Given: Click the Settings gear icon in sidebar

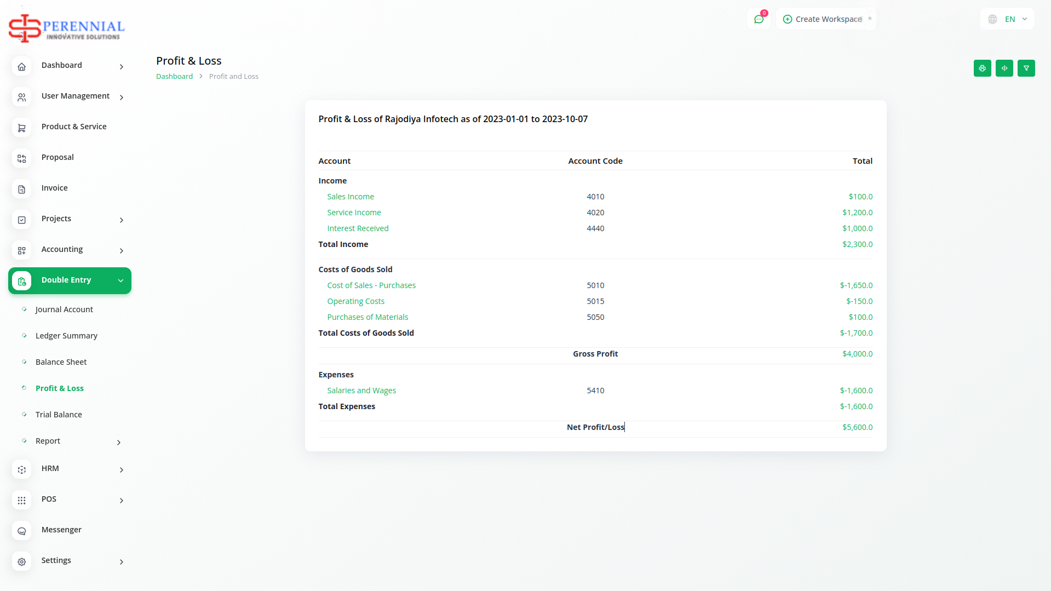Looking at the screenshot, I should pos(22,562).
